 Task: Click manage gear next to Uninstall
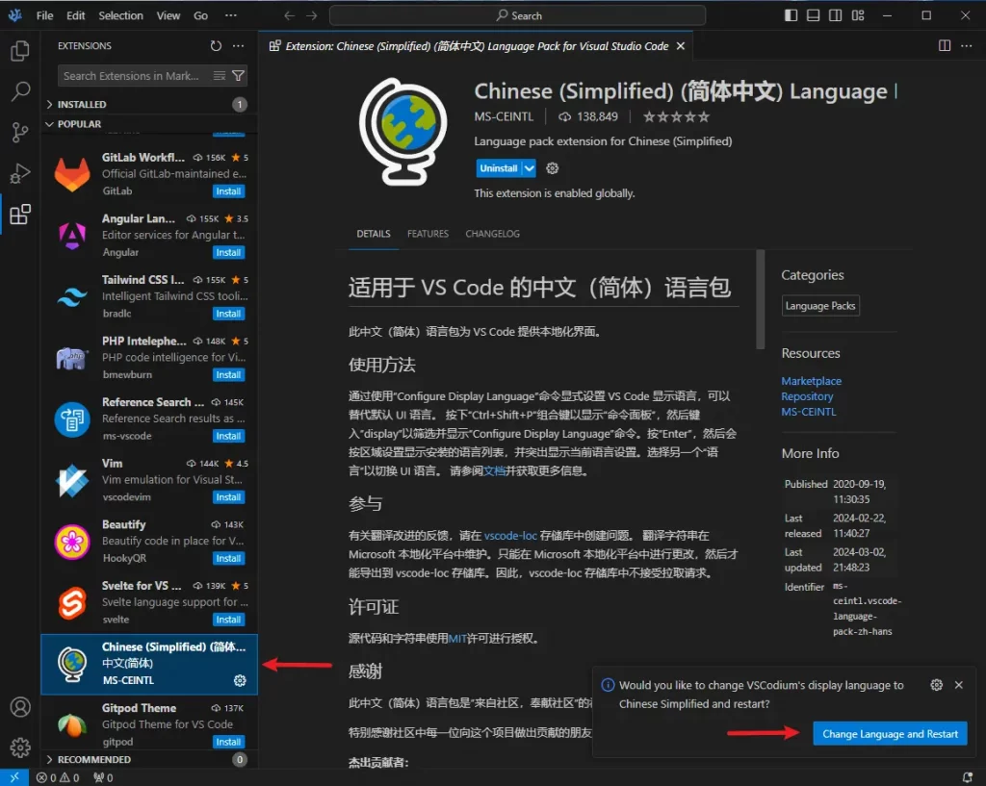coord(552,168)
